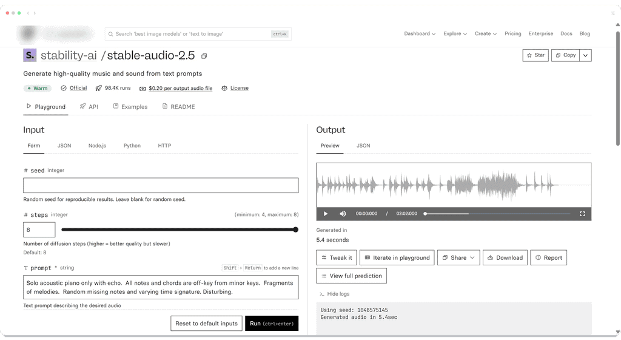This screenshot has height=340, width=621.
Task: Open the Create menu
Action: 486,33
